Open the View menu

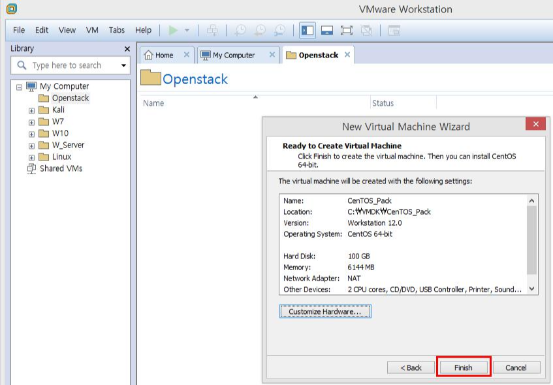point(67,30)
